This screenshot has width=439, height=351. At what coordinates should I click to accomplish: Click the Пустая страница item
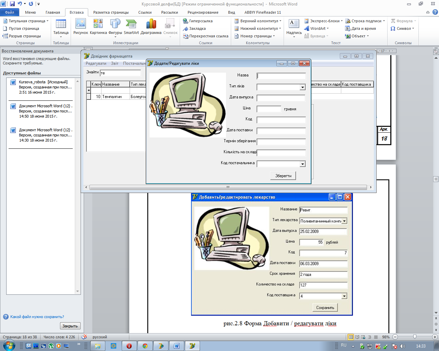(x=21, y=28)
